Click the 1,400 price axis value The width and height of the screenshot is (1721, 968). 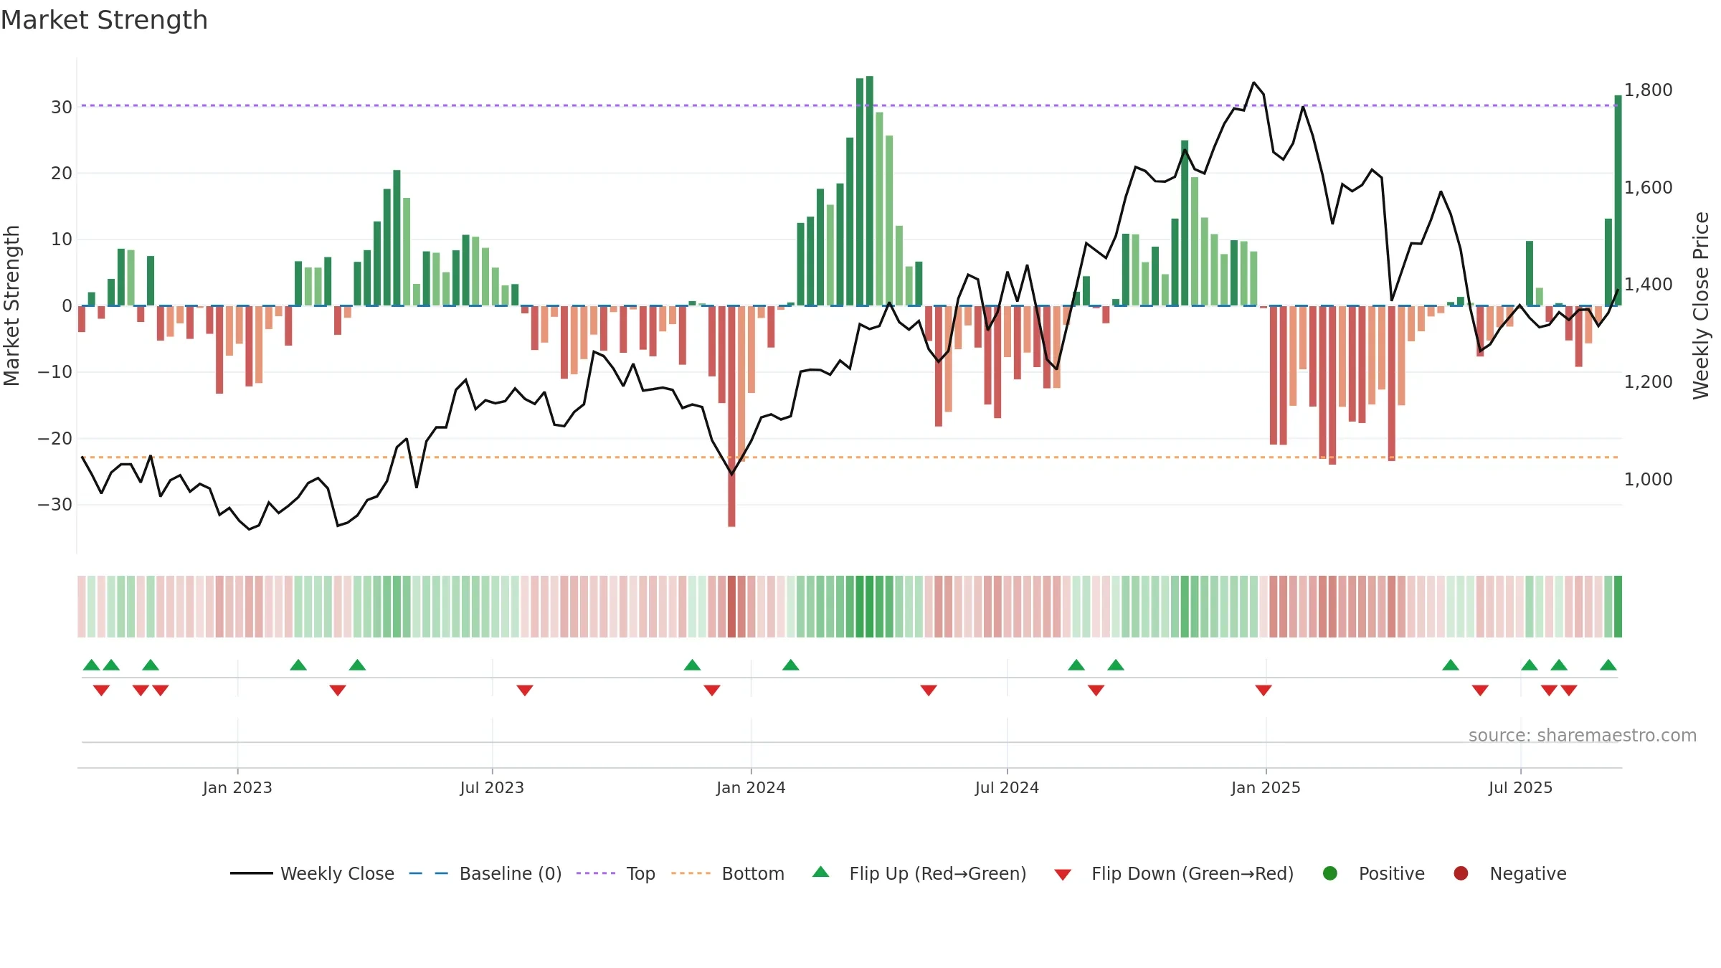click(x=1648, y=284)
